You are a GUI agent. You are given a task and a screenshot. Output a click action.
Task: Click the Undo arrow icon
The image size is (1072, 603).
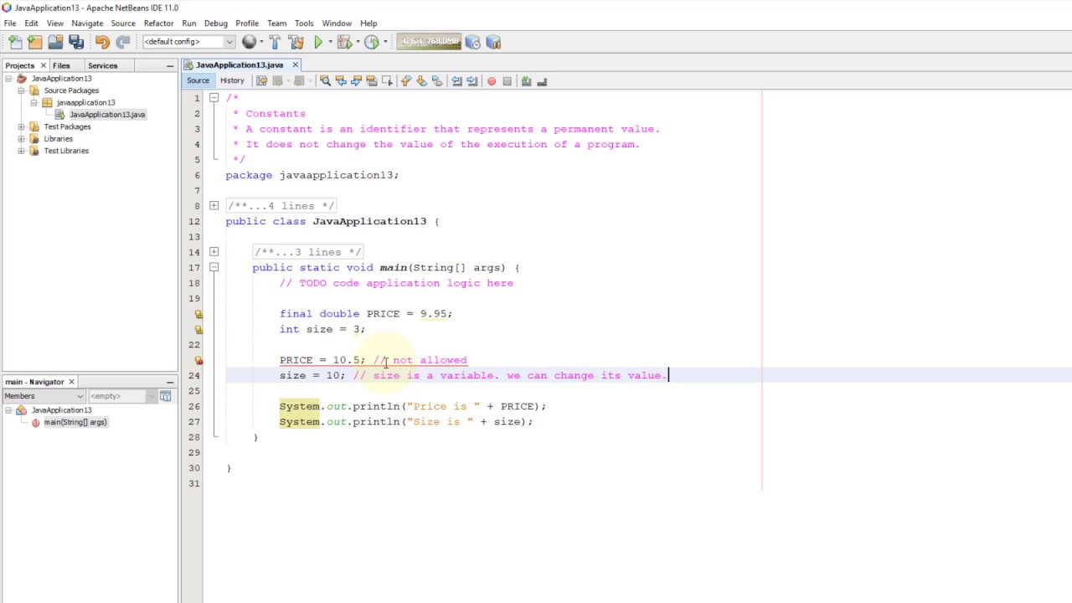click(x=102, y=42)
